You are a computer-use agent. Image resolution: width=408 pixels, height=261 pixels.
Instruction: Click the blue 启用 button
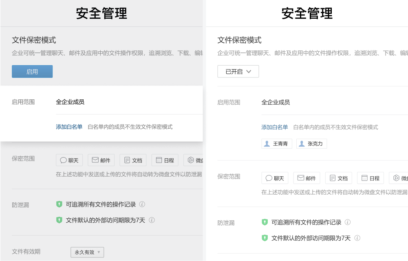tap(32, 72)
